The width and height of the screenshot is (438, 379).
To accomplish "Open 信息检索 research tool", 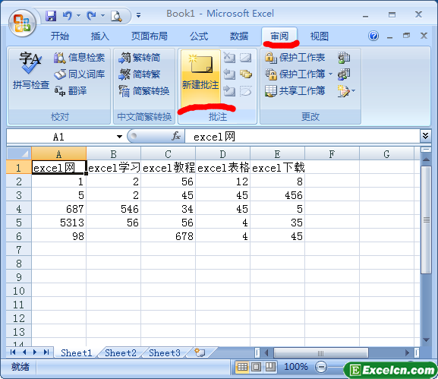I will tap(80, 58).
